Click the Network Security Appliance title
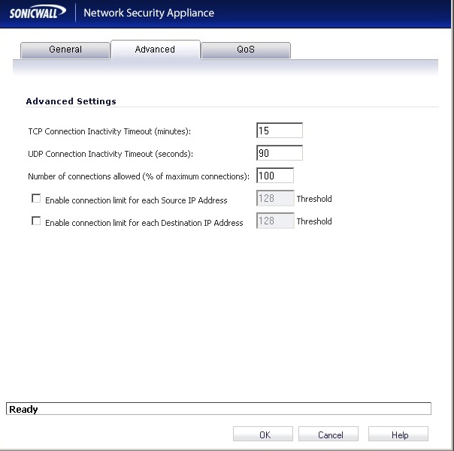This screenshot has height=451, width=454. (149, 13)
